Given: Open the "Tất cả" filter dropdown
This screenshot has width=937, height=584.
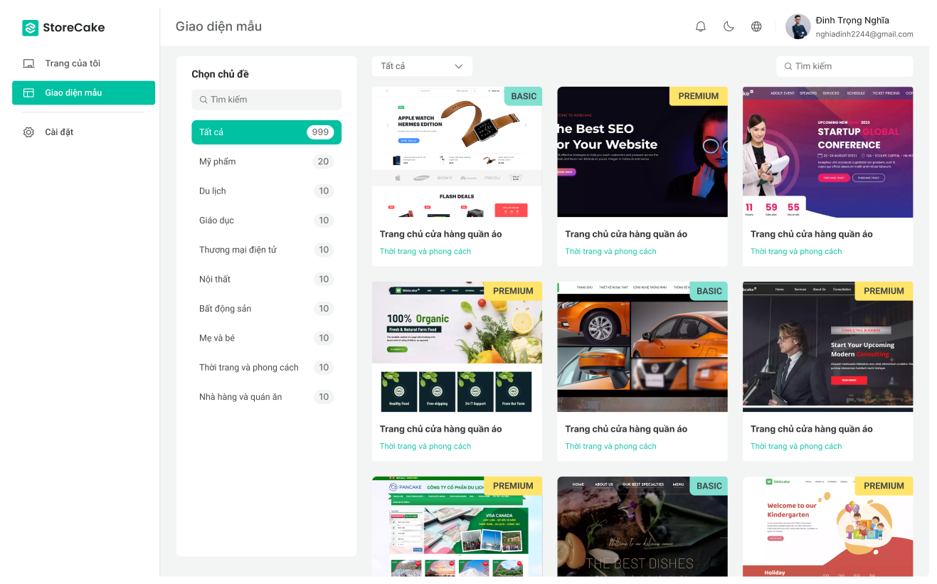Looking at the screenshot, I should [x=422, y=65].
